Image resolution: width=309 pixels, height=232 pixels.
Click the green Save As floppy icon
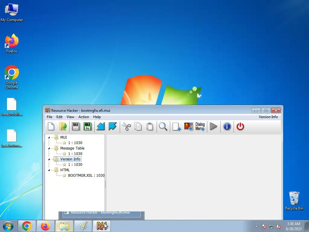pyautogui.click(x=88, y=127)
